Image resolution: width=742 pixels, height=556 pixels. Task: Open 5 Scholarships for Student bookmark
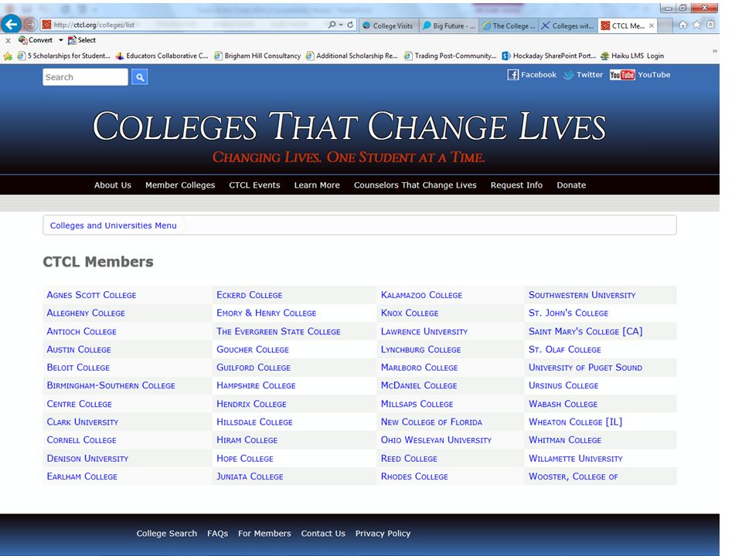coord(64,56)
